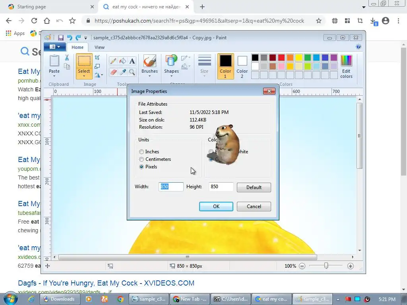Click the Crop icon in Image group

click(x=97, y=57)
